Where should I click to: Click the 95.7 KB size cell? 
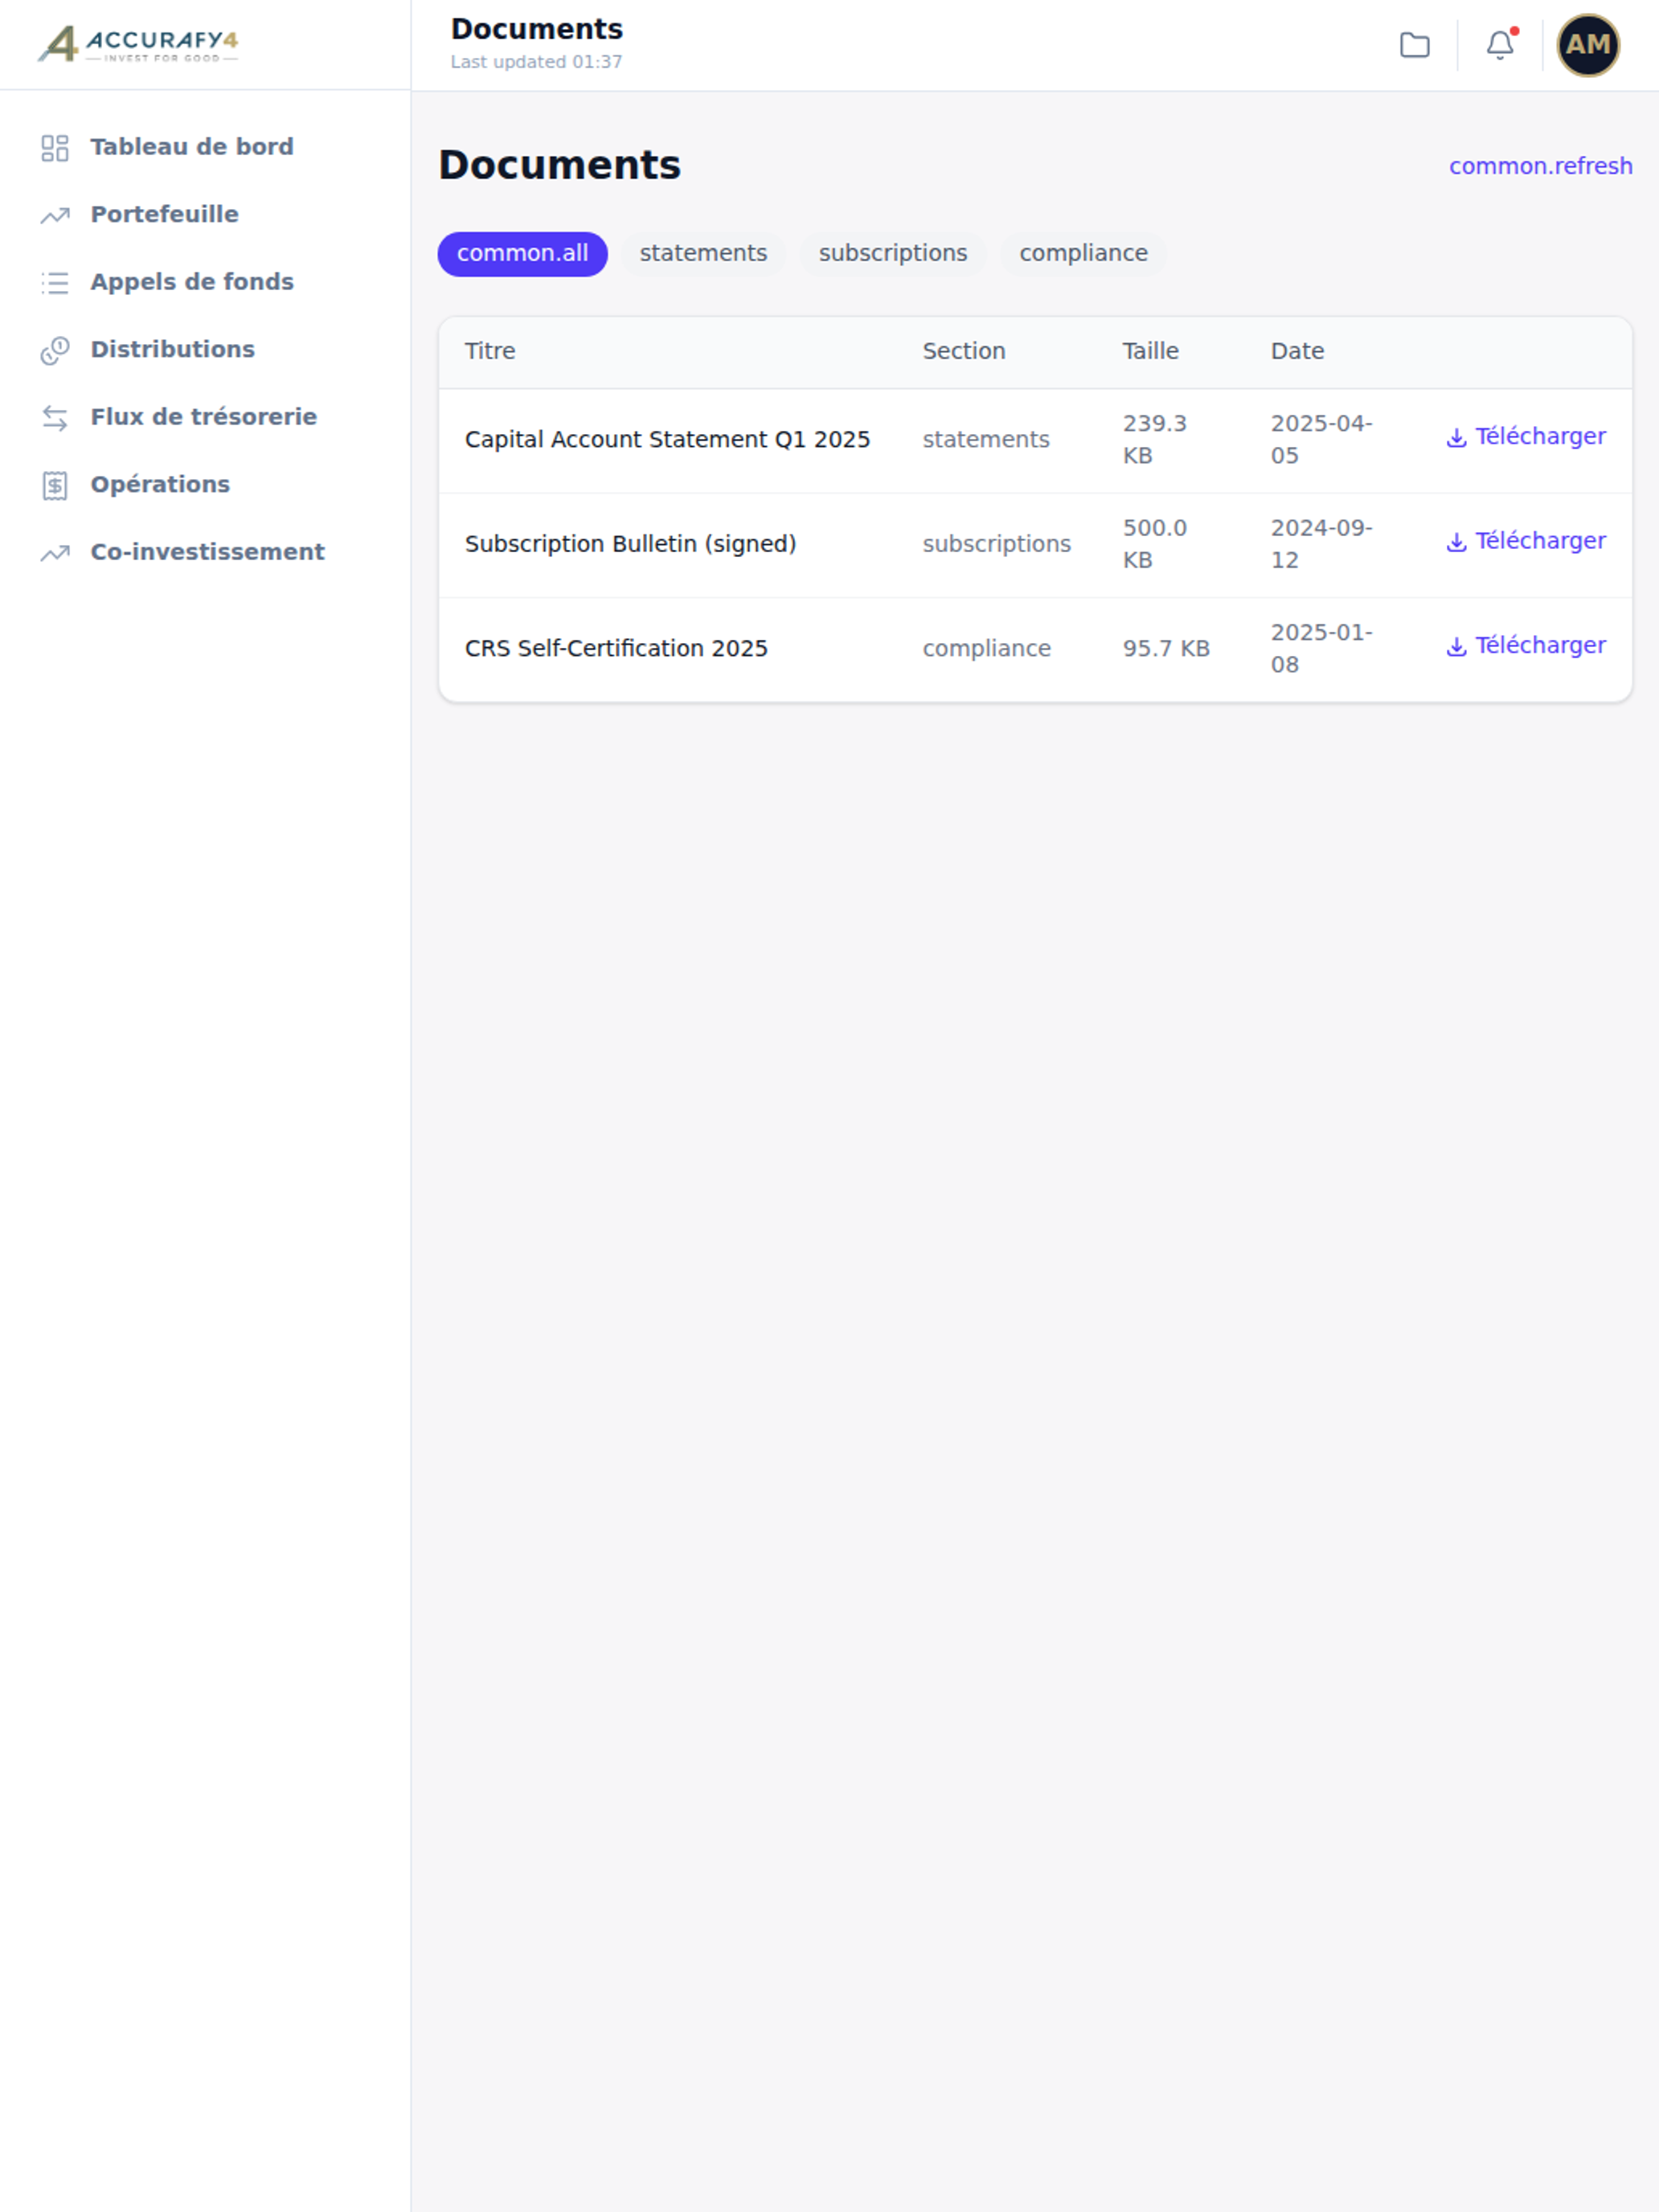click(x=1166, y=649)
